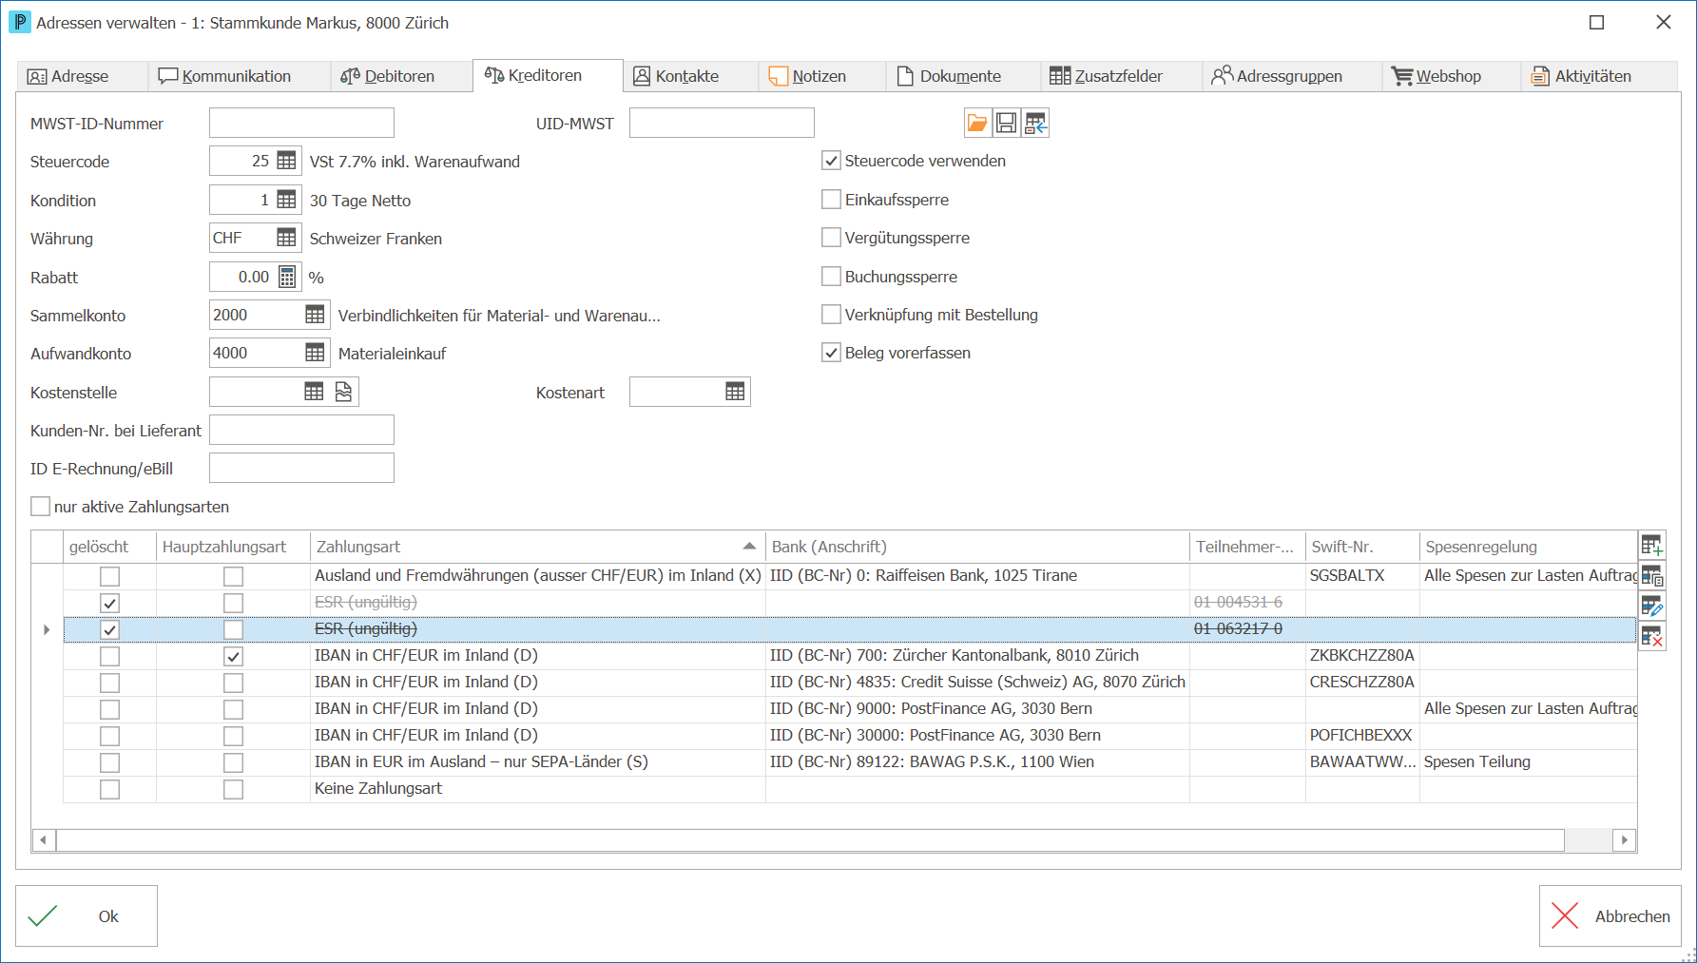This screenshot has width=1697, height=963.
Task: Delete selected Zahlungsart row icon
Action: tap(1652, 637)
